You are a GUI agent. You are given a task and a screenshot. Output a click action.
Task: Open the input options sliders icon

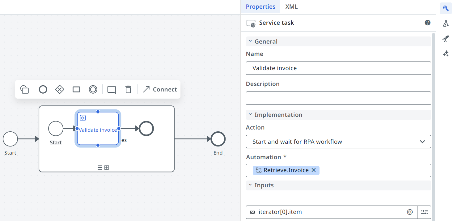424,212
